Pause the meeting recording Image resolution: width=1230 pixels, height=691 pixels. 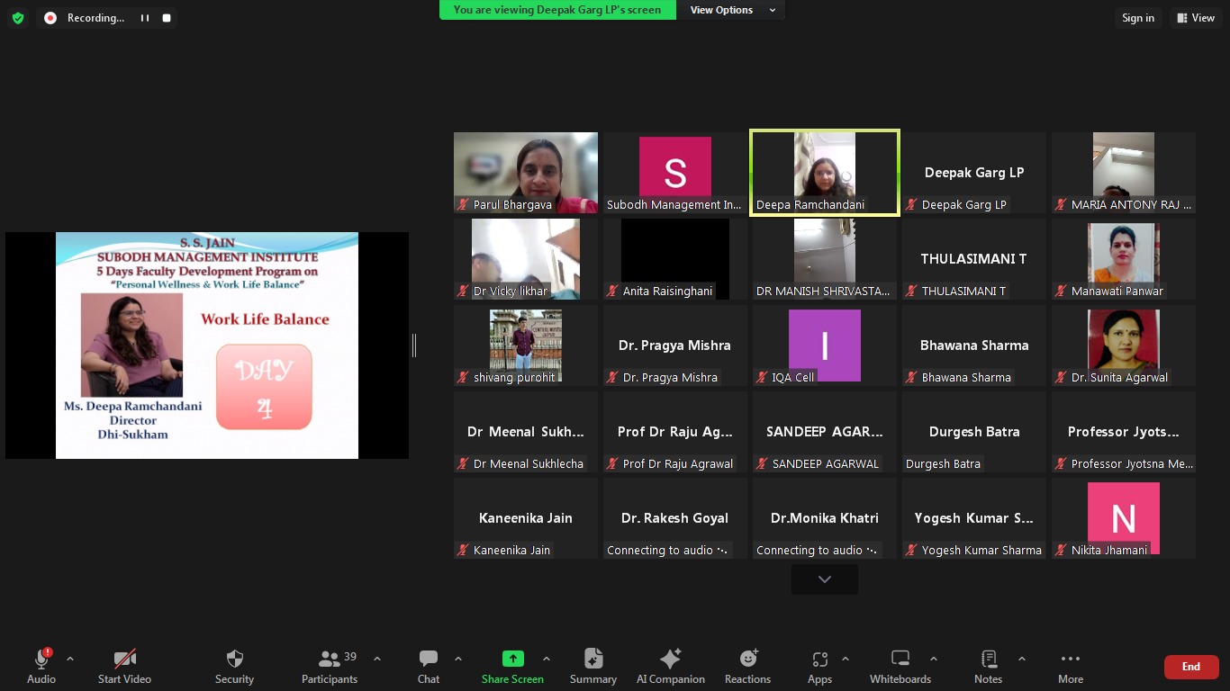click(x=145, y=18)
